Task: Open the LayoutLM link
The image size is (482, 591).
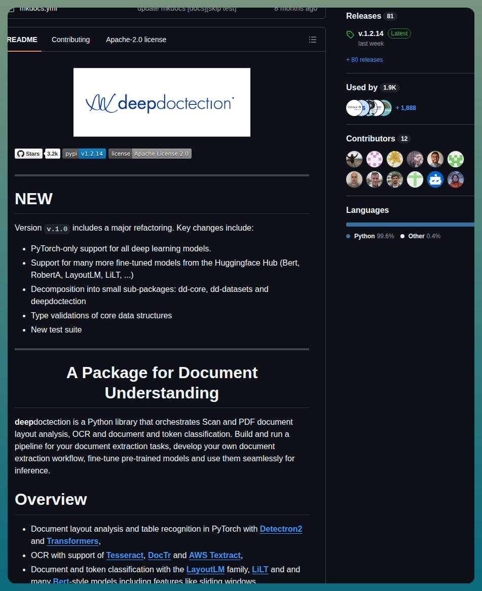Action: 205,569
